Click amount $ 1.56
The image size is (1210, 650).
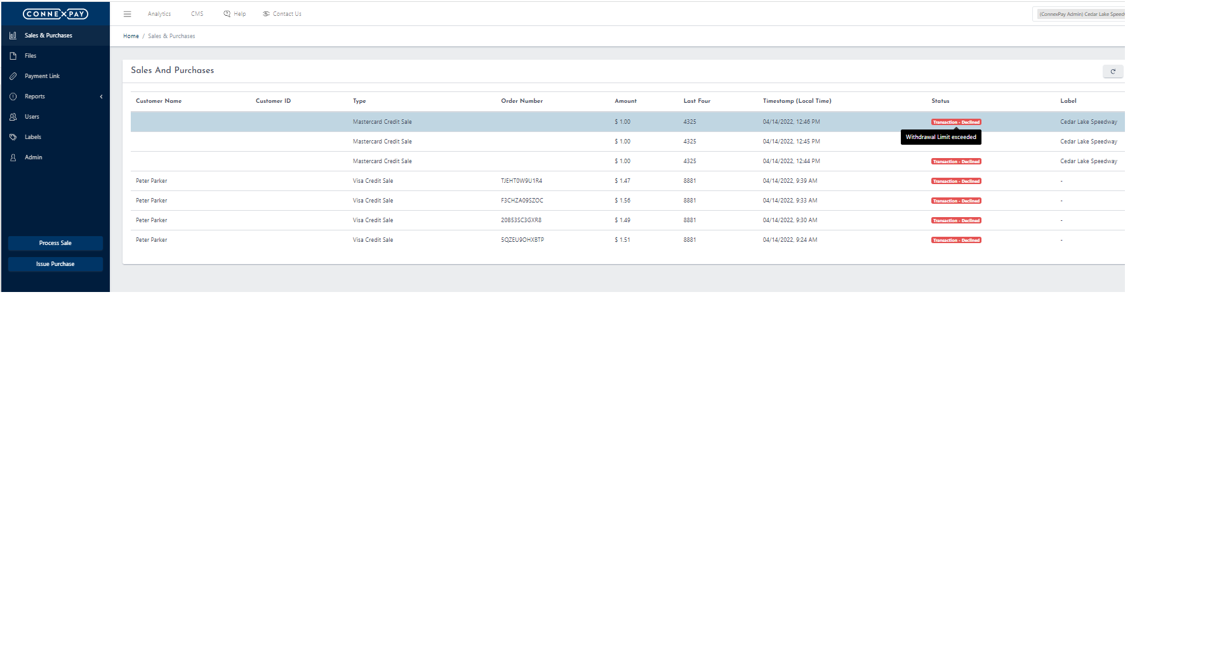coord(622,201)
